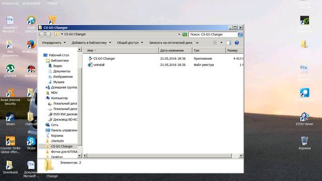Click the horizontal scrollbar left arrow

pyautogui.click(x=85, y=156)
